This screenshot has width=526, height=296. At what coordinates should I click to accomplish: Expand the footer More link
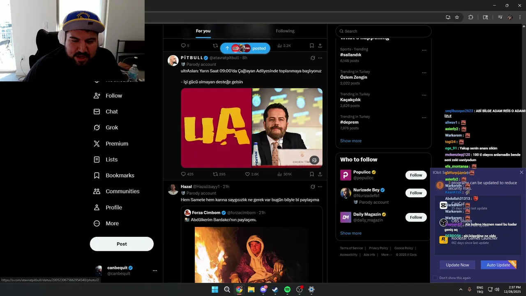[x=386, y=255]
